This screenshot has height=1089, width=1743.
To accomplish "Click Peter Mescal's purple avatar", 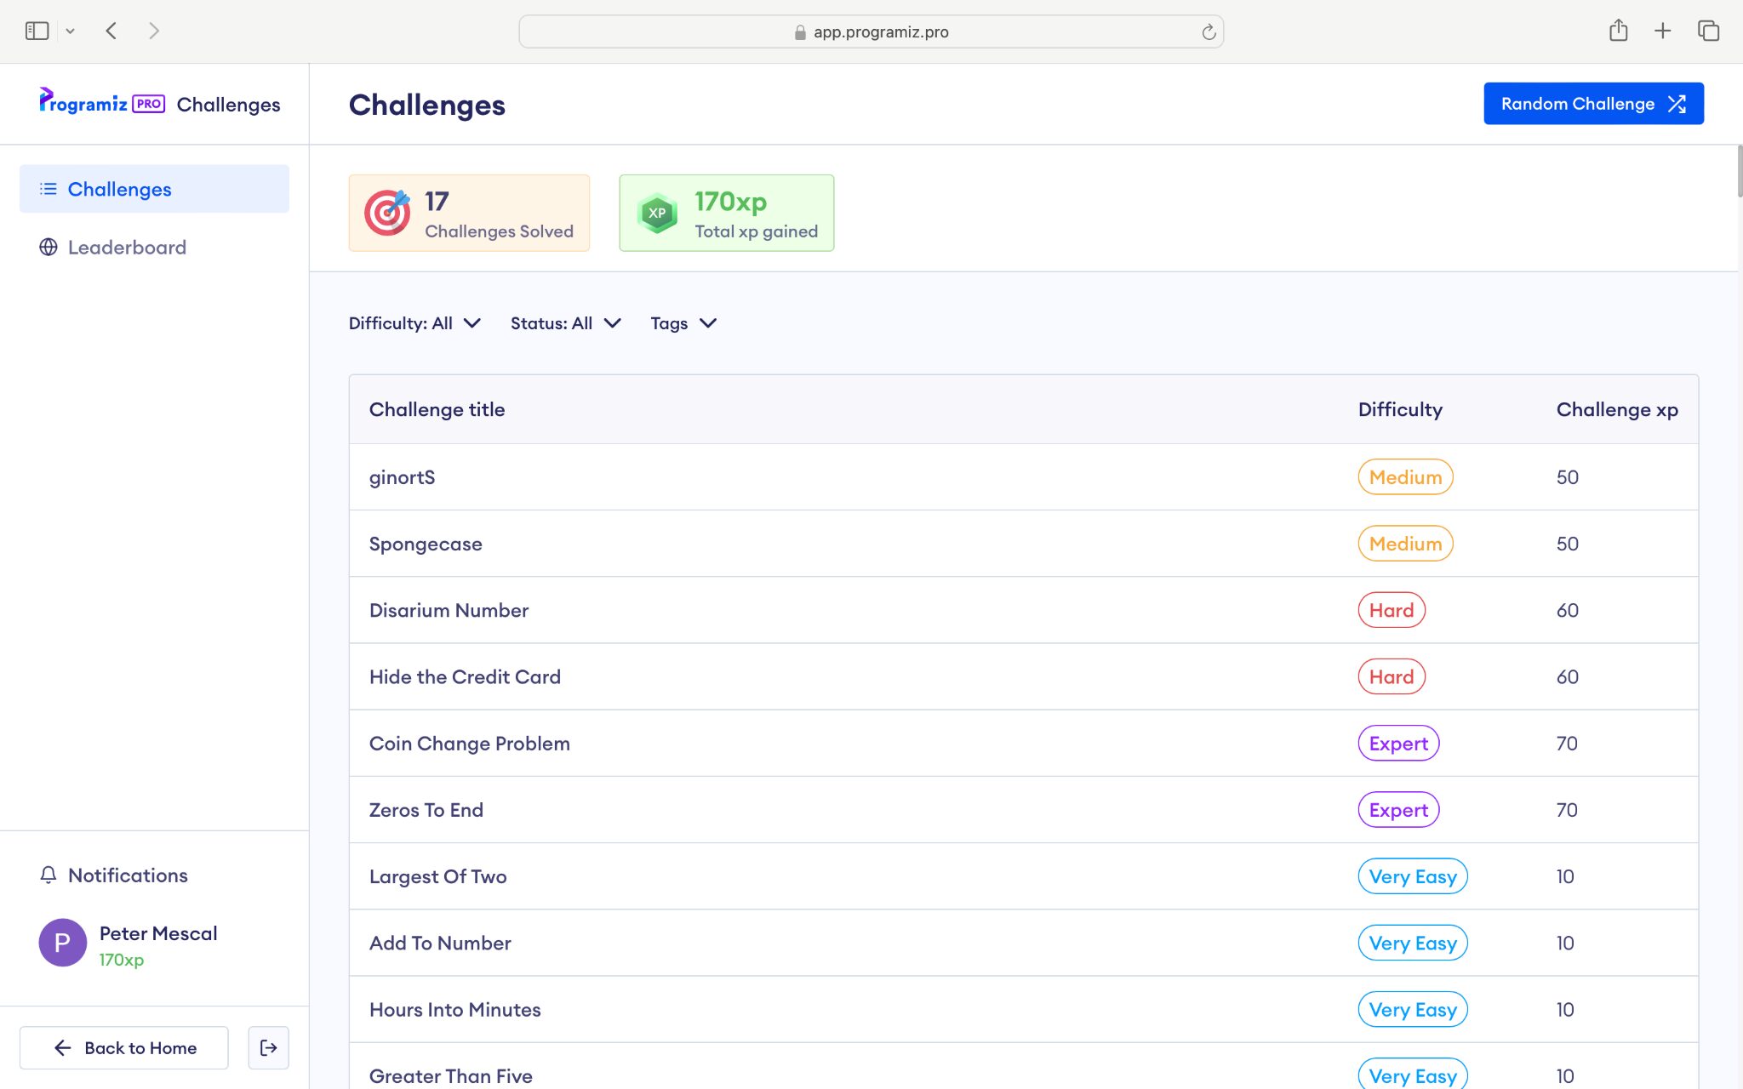I will coord(62,943).
